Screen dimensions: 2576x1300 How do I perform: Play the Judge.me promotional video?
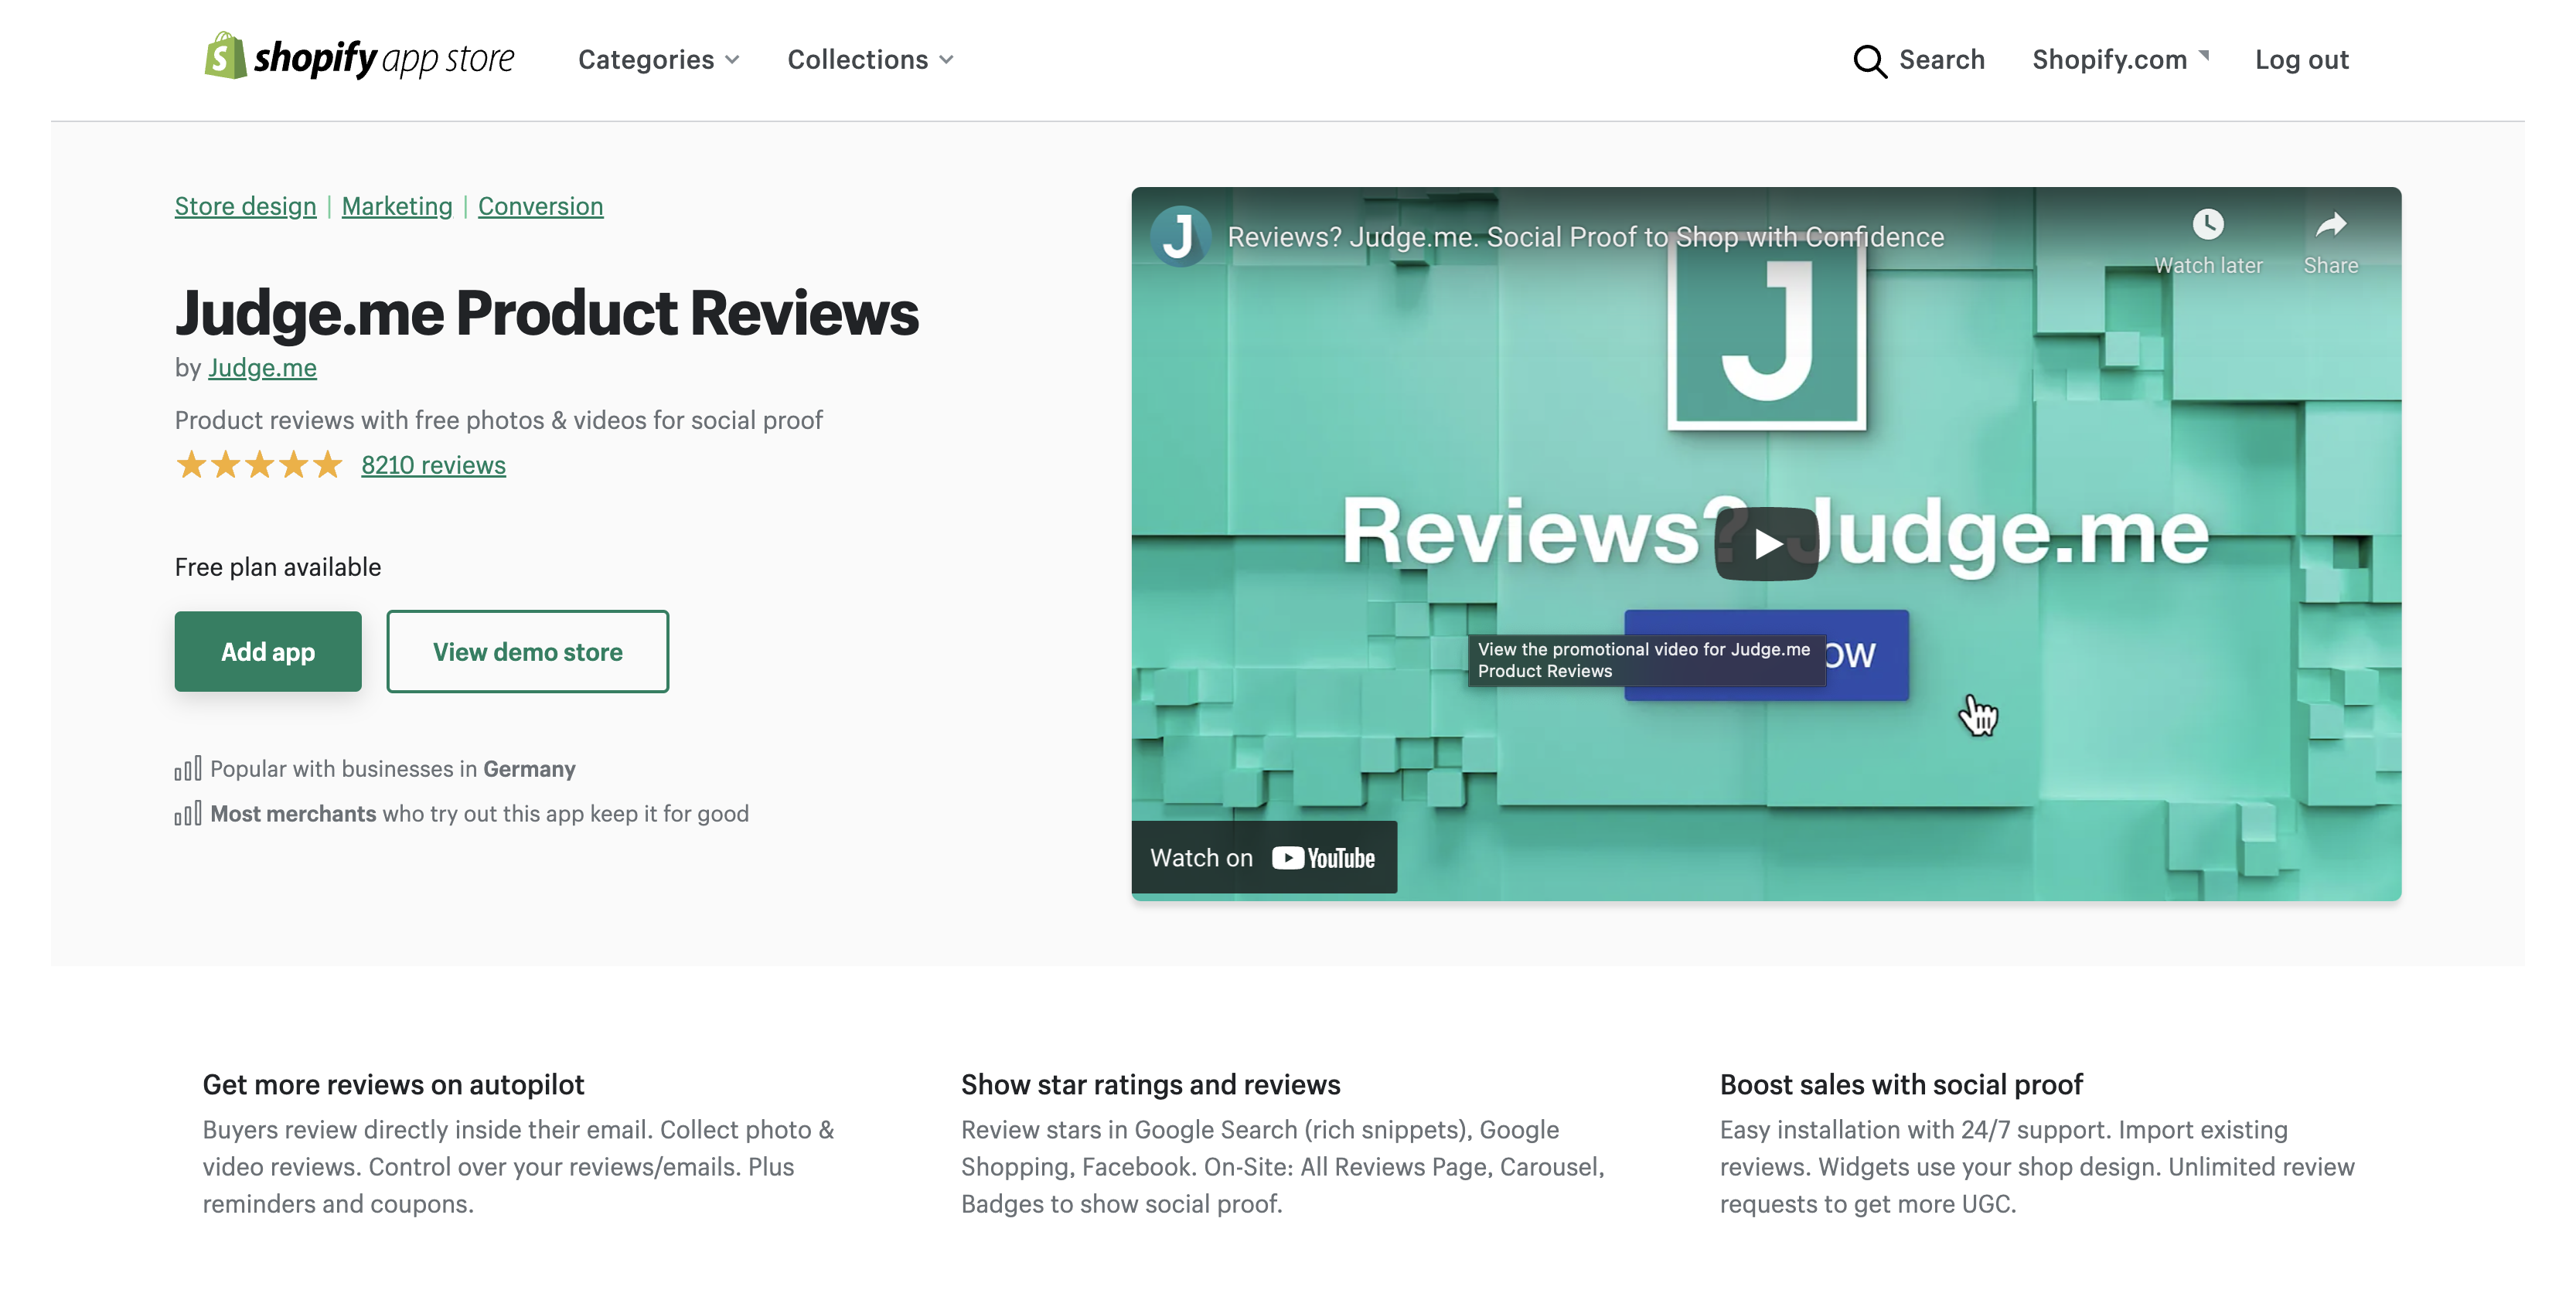1766,543
